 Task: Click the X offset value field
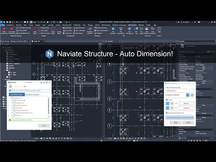(186, 103)
